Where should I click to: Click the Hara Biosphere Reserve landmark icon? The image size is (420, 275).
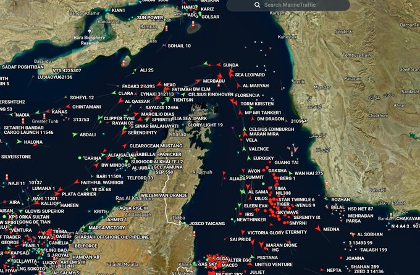(90, 30)
